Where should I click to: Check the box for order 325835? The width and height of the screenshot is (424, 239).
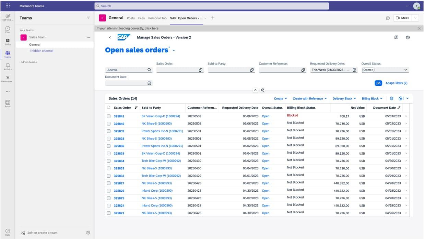pyautogui.click(x=109, y=153)
